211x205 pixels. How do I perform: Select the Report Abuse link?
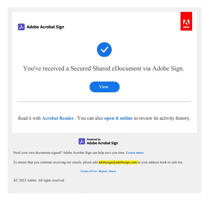[107, 171]
